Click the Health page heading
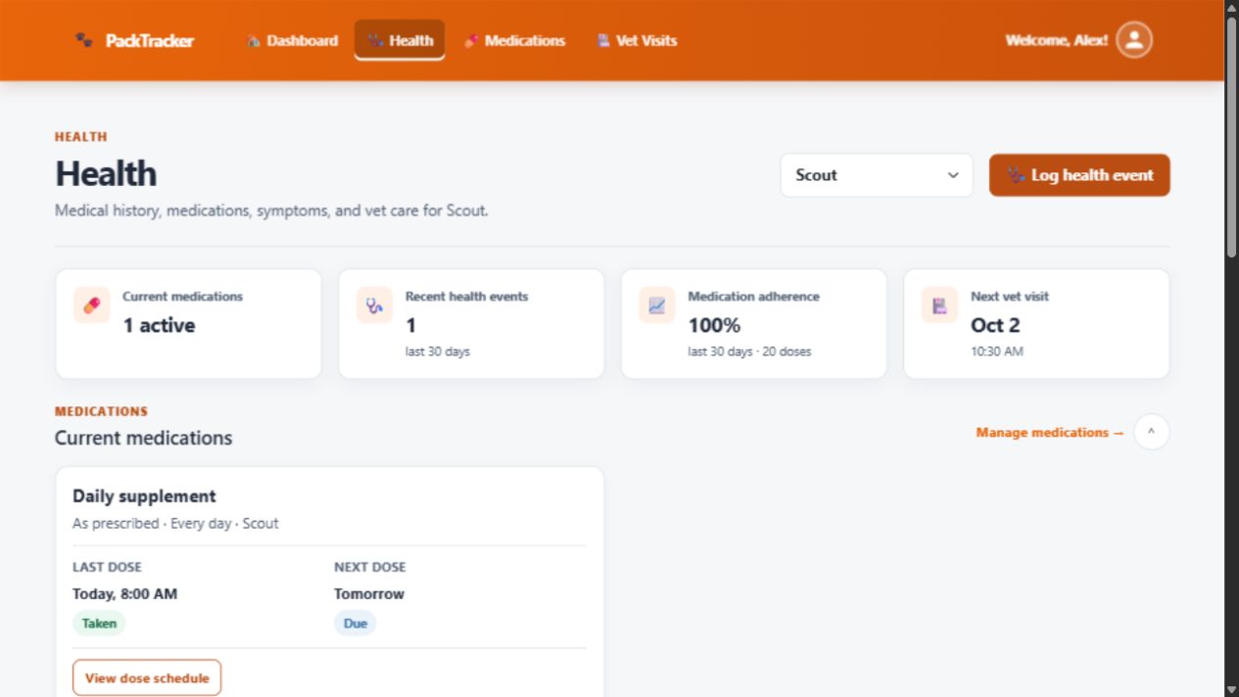Screen dimensions: 1239x697 [106, 174]
